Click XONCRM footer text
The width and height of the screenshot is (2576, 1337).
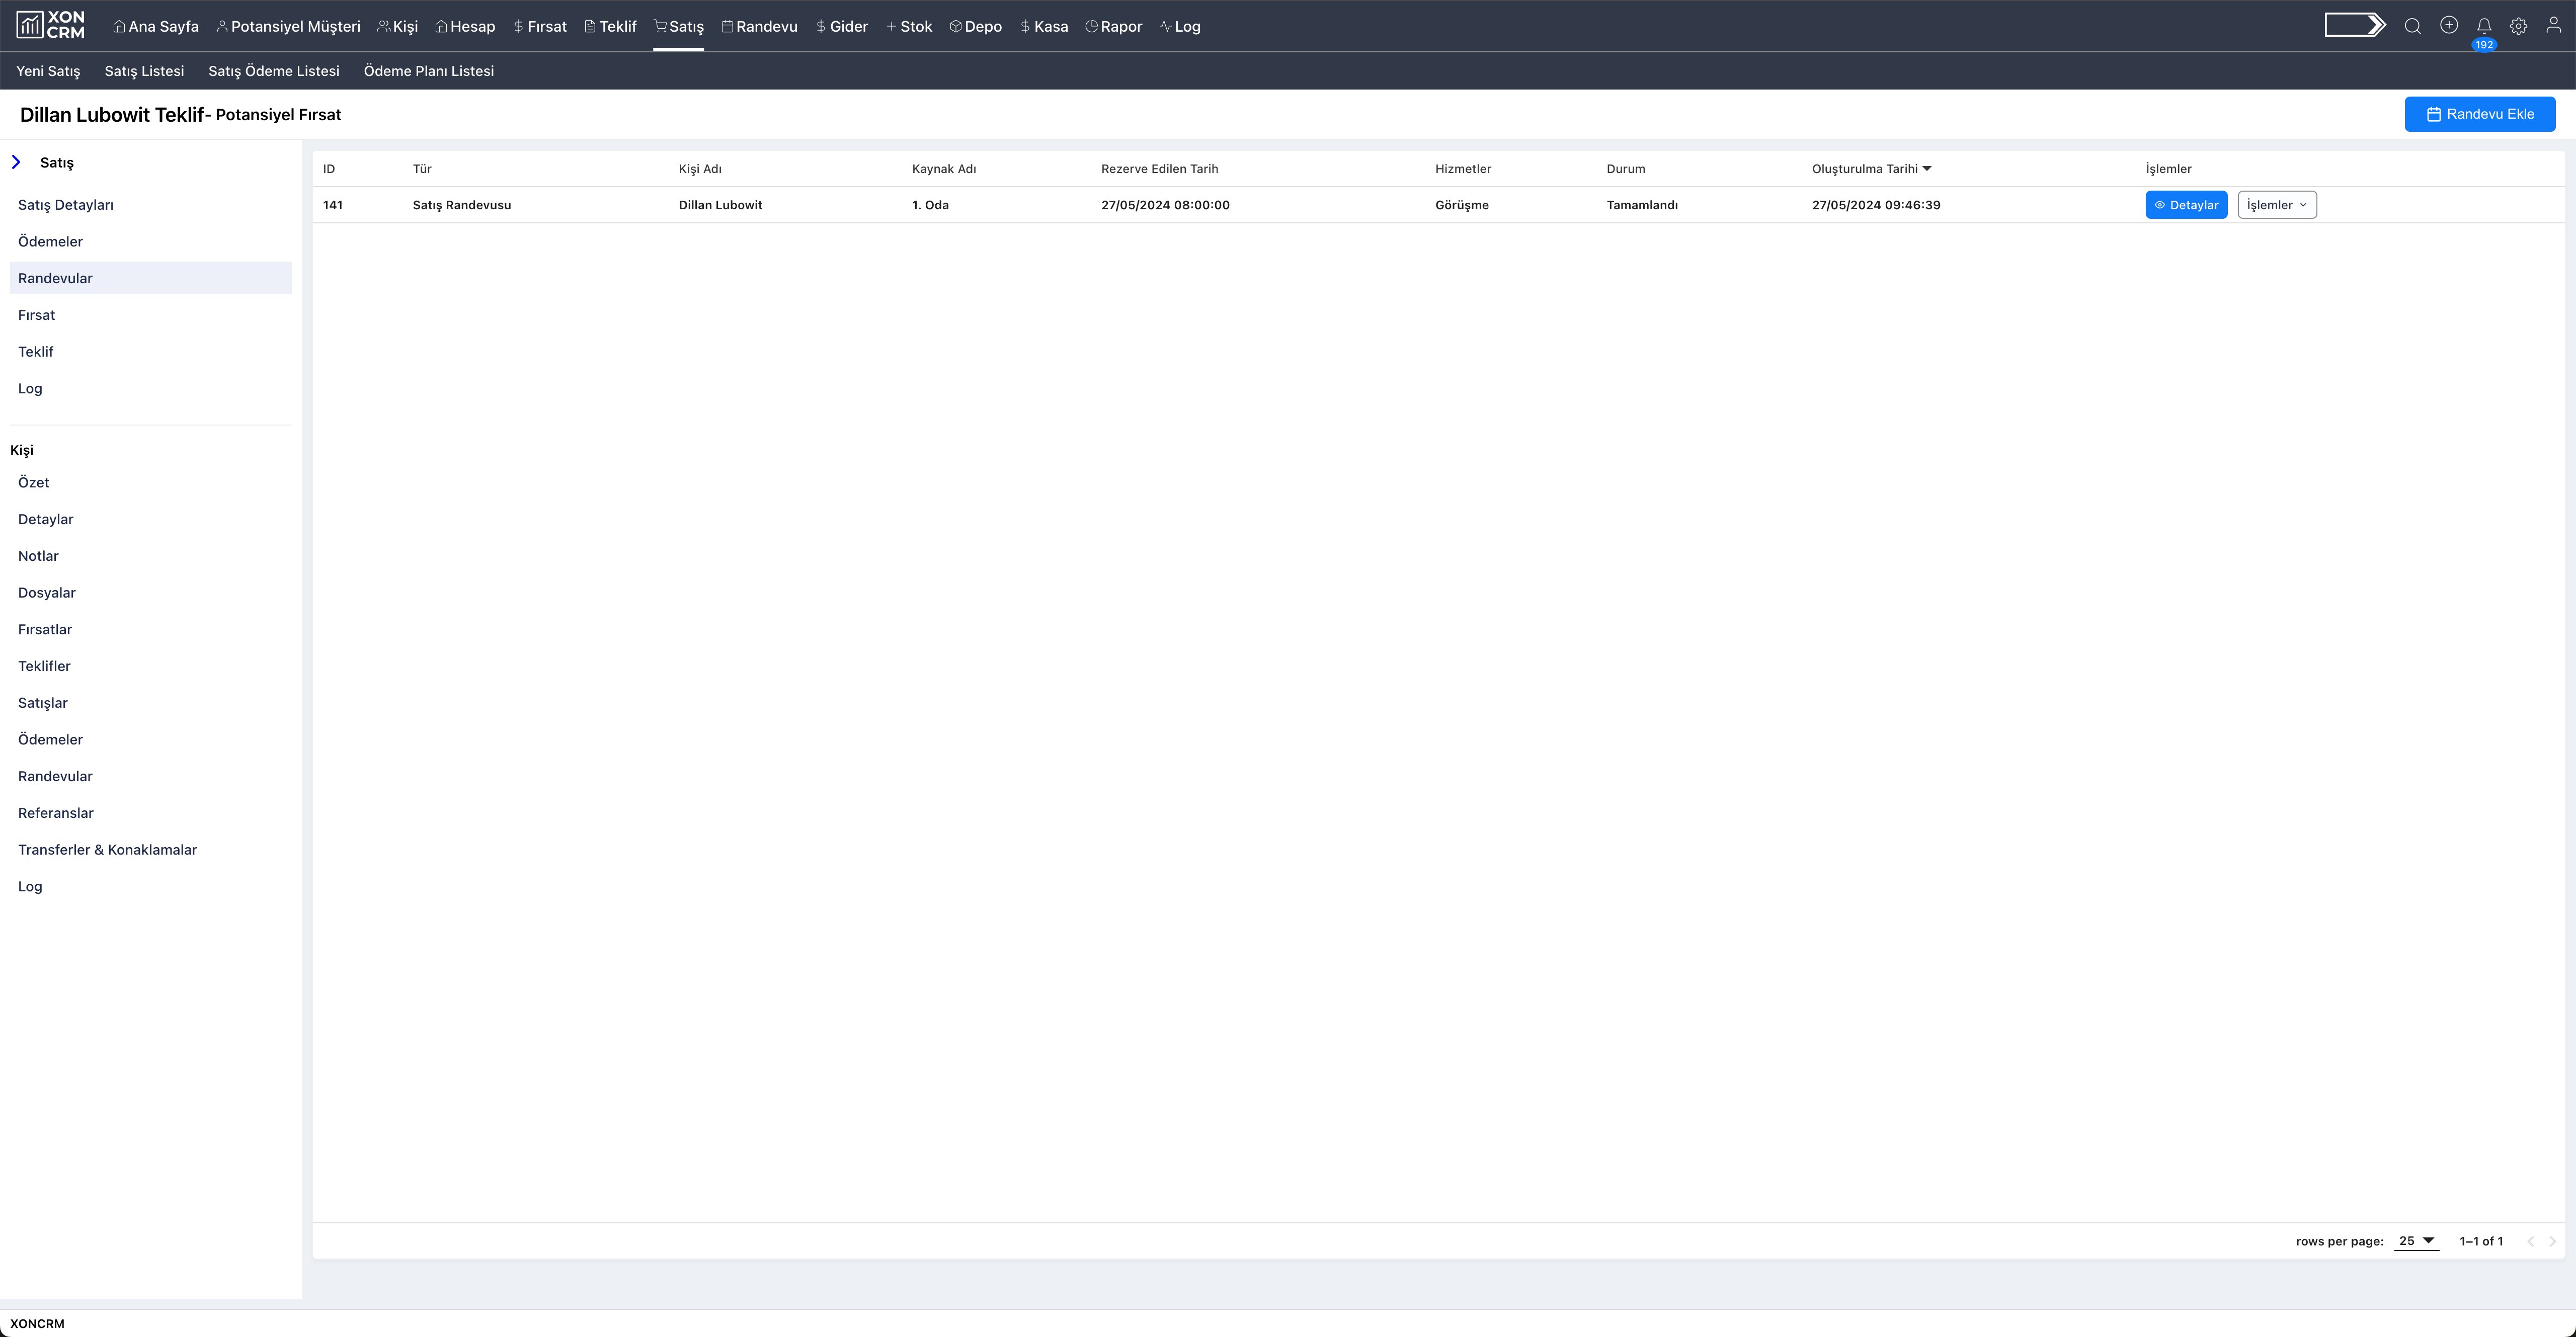[x=37, y=1324]
